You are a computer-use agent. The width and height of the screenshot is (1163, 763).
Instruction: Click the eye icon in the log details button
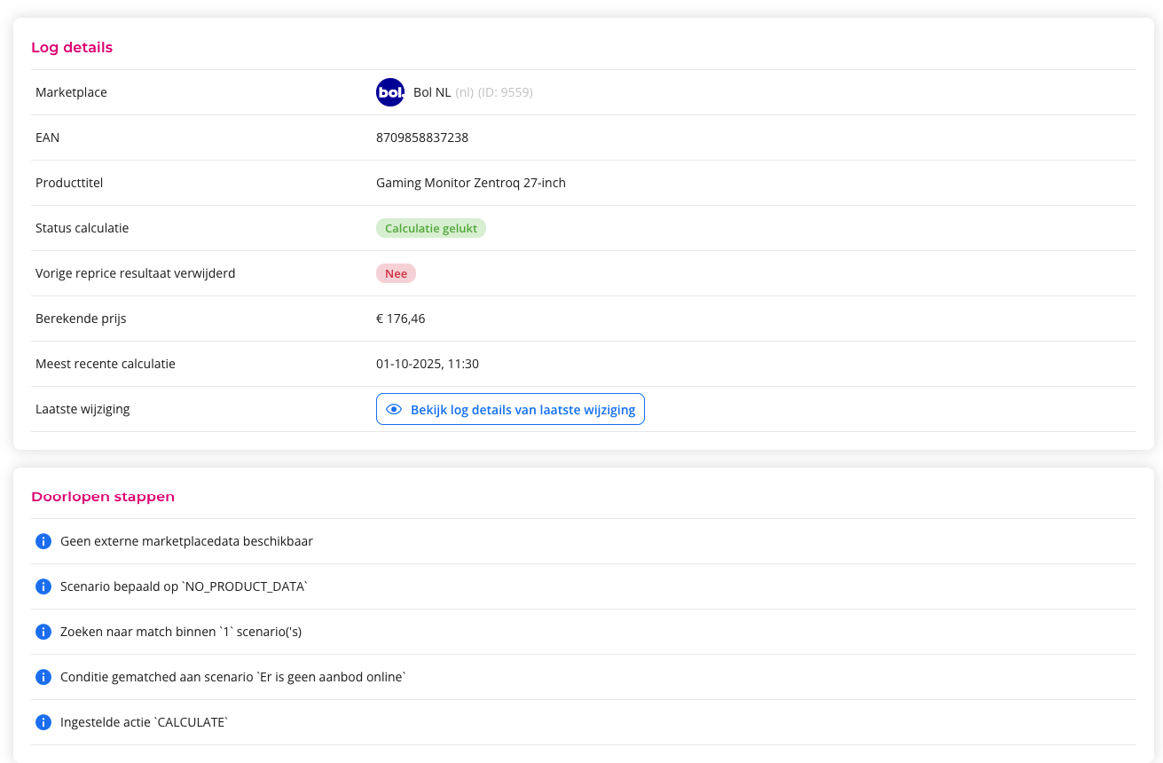395,409
